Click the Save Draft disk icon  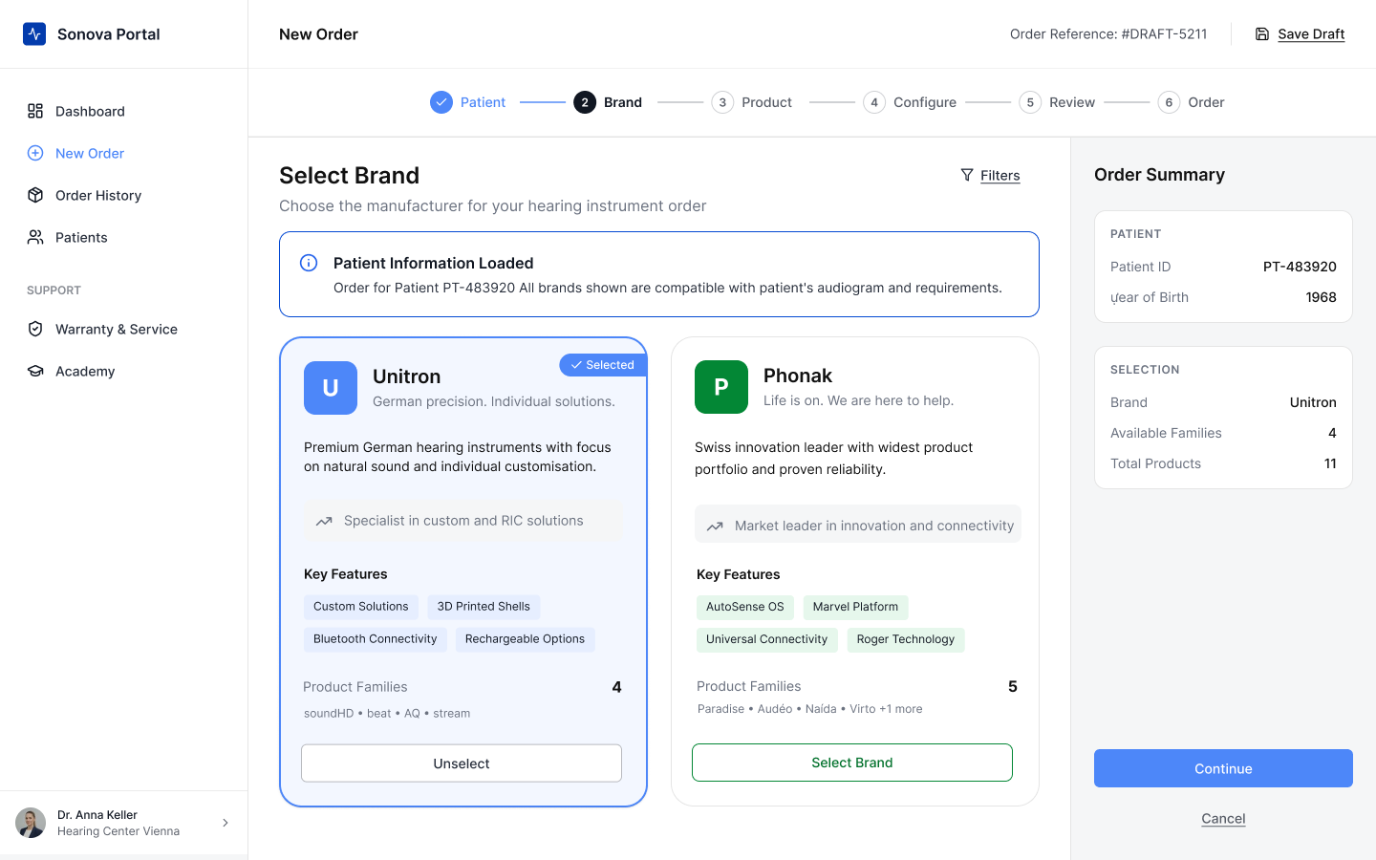point(1262,34)
